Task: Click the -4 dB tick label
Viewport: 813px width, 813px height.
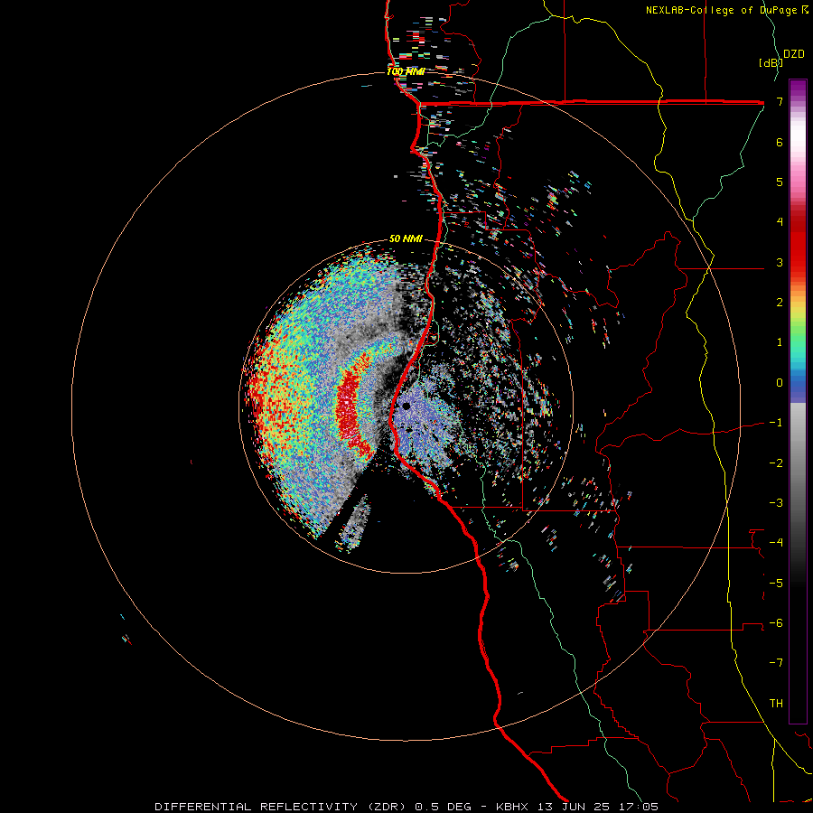Action: point(776,542)
